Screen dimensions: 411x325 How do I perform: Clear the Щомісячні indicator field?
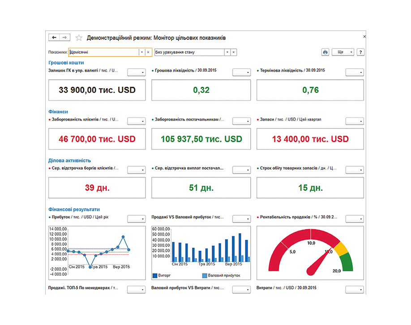point(148,52)
